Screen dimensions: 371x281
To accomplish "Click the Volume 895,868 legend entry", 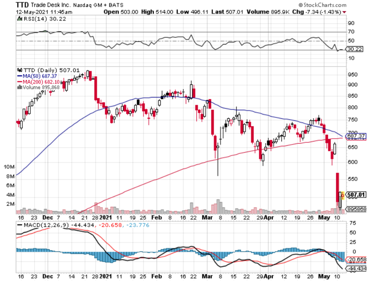I will click(41, 87).
